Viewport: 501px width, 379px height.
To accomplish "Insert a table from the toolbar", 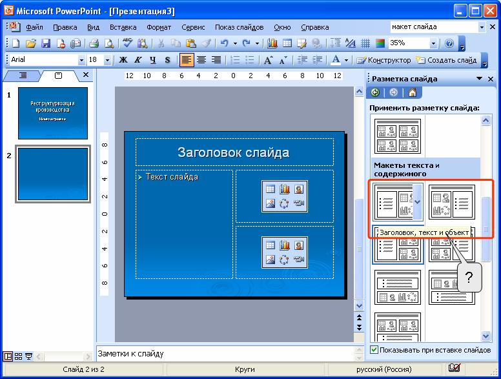I will pos(287,43).
